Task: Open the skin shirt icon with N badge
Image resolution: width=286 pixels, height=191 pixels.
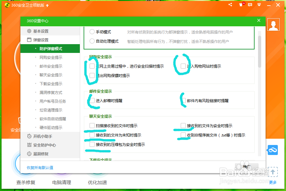Action: [241, 4]
